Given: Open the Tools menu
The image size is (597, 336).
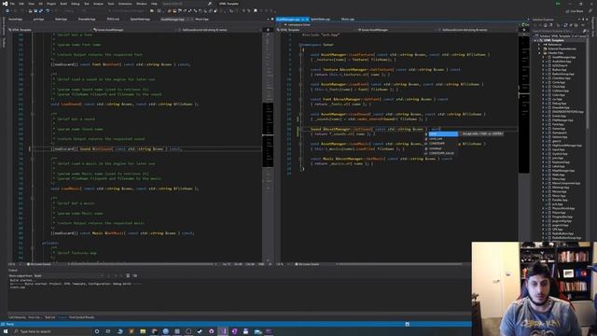Looking at the screenshot, I should [111, 4].
